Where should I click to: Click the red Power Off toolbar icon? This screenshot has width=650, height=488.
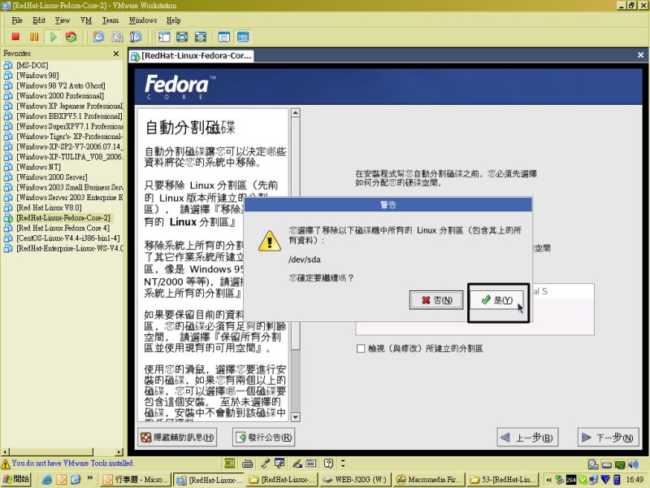coord(15,37)
